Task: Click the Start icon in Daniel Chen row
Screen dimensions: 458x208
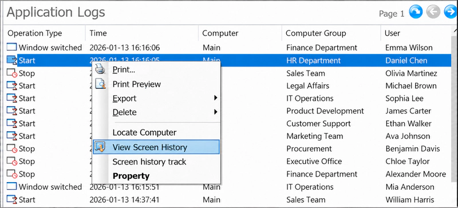Action: (x=12, y=60)
